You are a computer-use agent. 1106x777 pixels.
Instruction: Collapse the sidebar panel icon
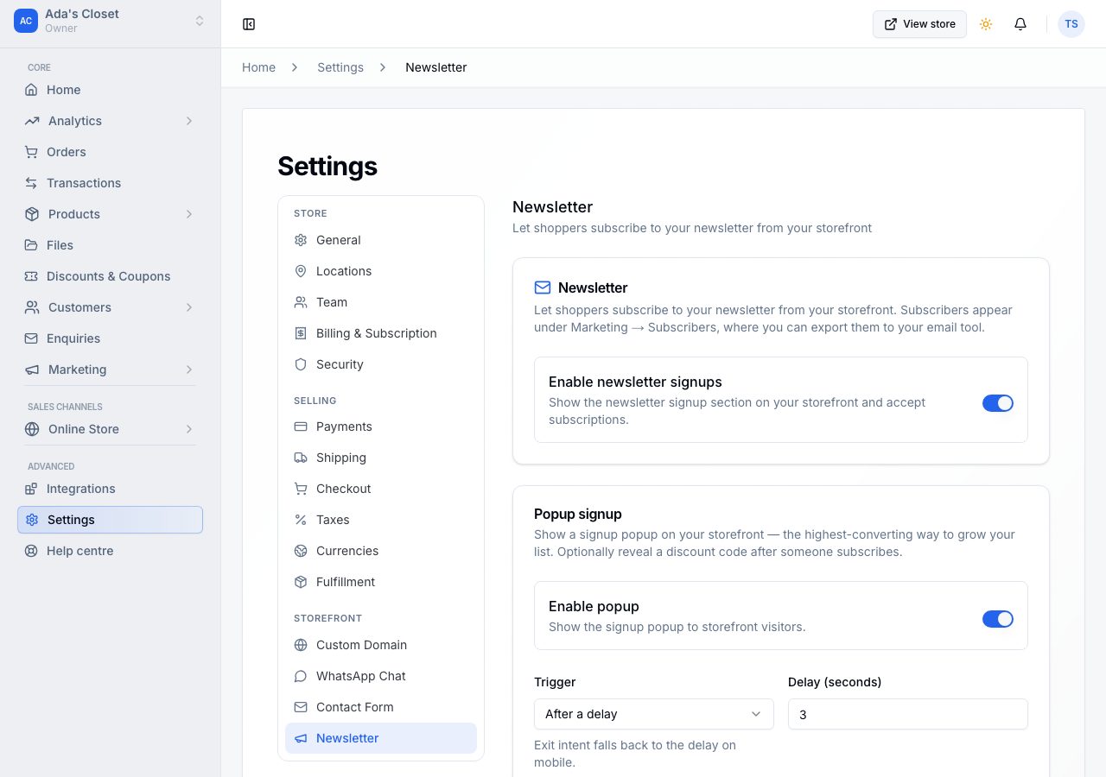pos(249,24)
